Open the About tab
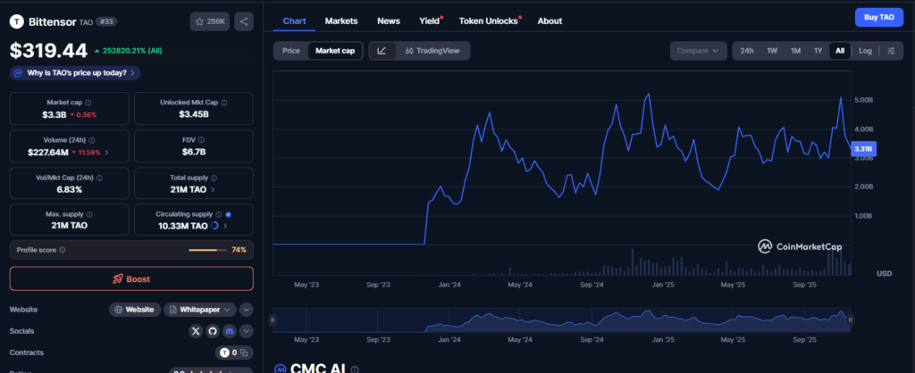 pos(550,21)
